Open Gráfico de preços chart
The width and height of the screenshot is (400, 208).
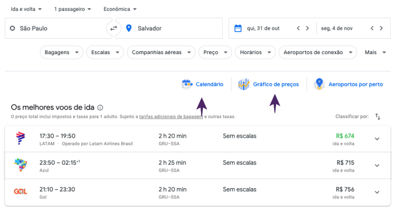pos(269,84)
